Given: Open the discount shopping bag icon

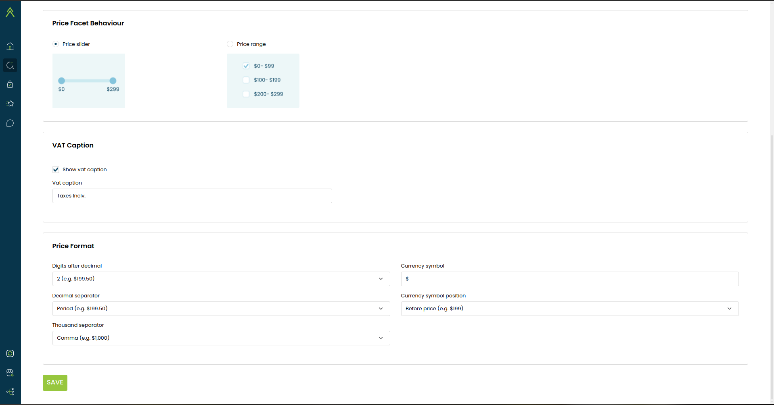Looking at the screenshot, I should (x=10, y=84).
